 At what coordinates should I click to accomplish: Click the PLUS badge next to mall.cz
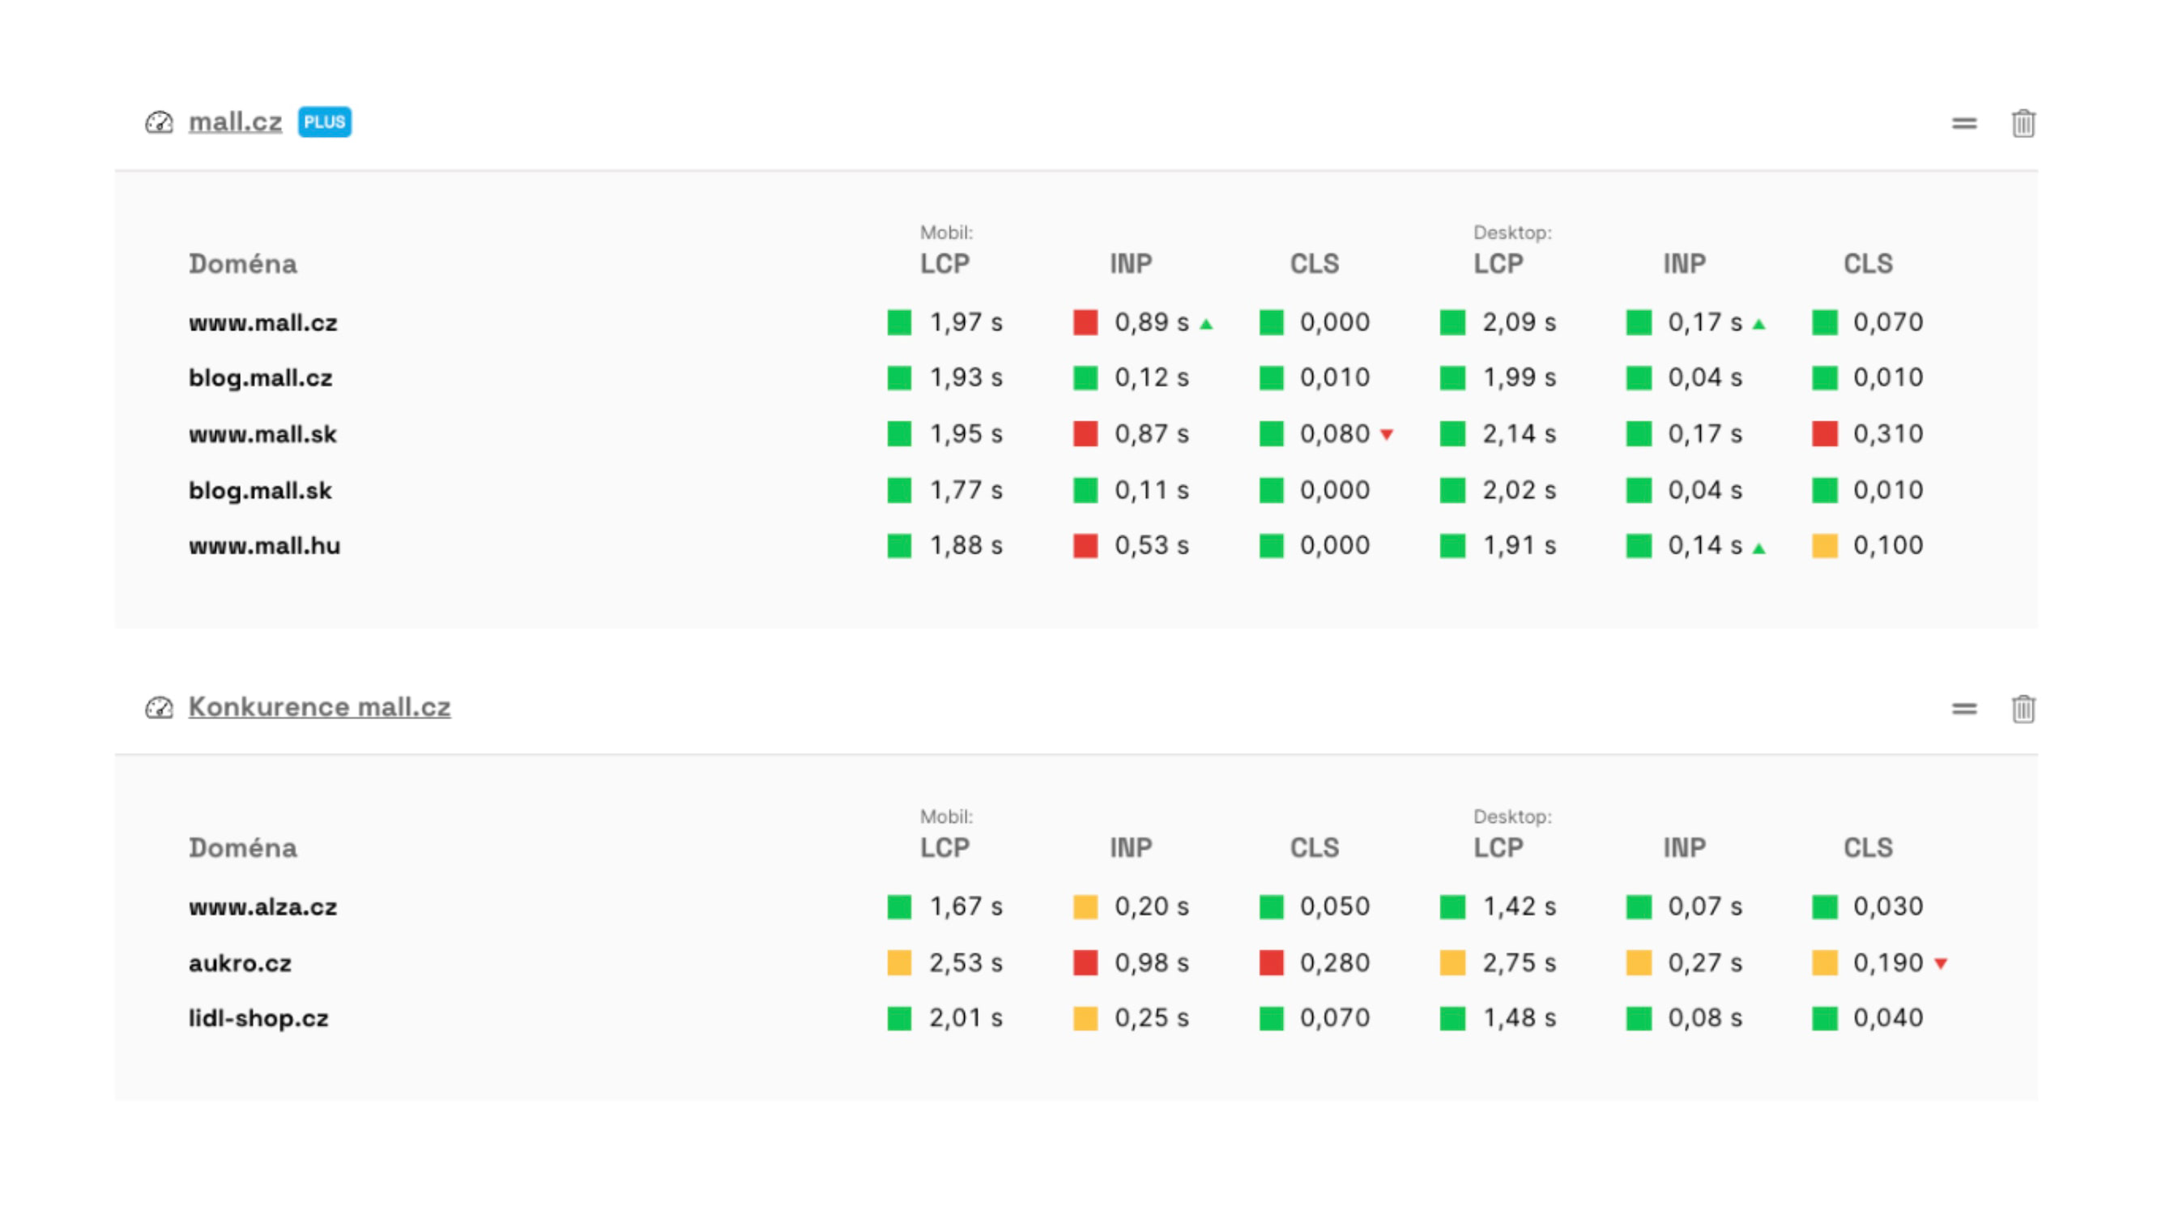pos(325,122)
